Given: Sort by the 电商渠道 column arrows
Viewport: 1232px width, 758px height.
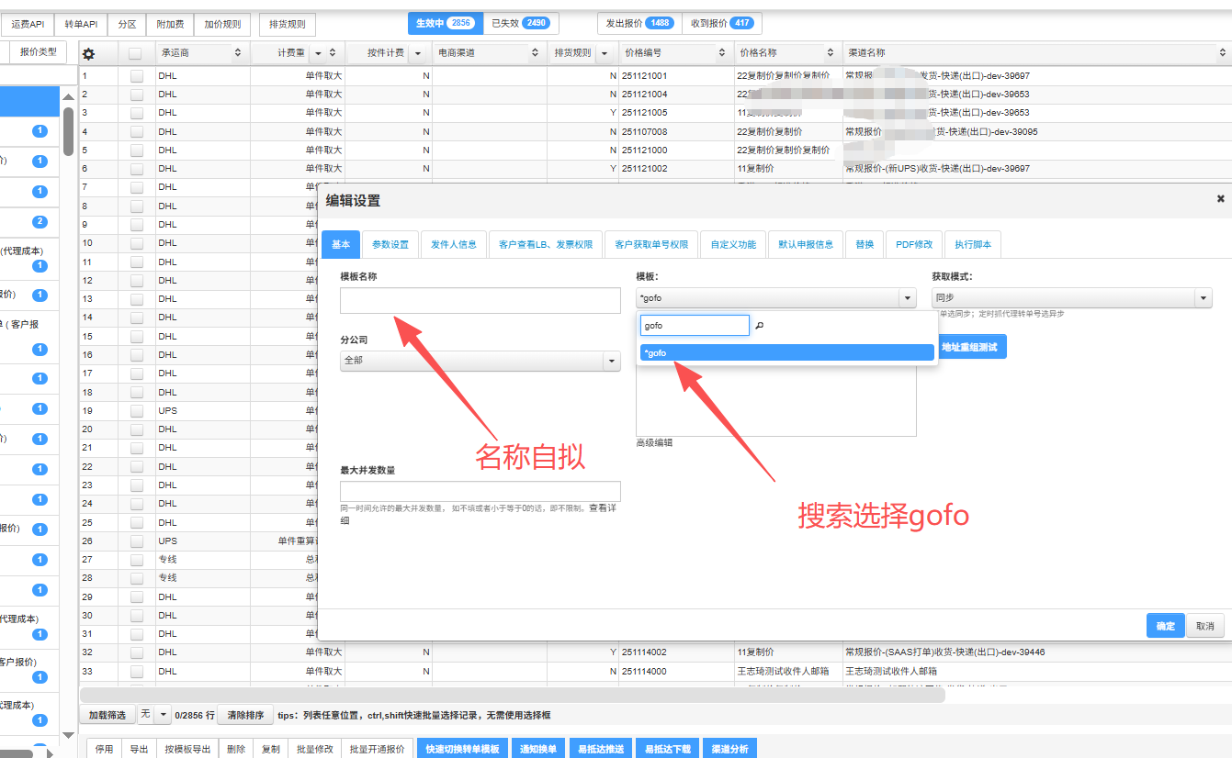Looking at the screenshot, I should pos(537,53).
